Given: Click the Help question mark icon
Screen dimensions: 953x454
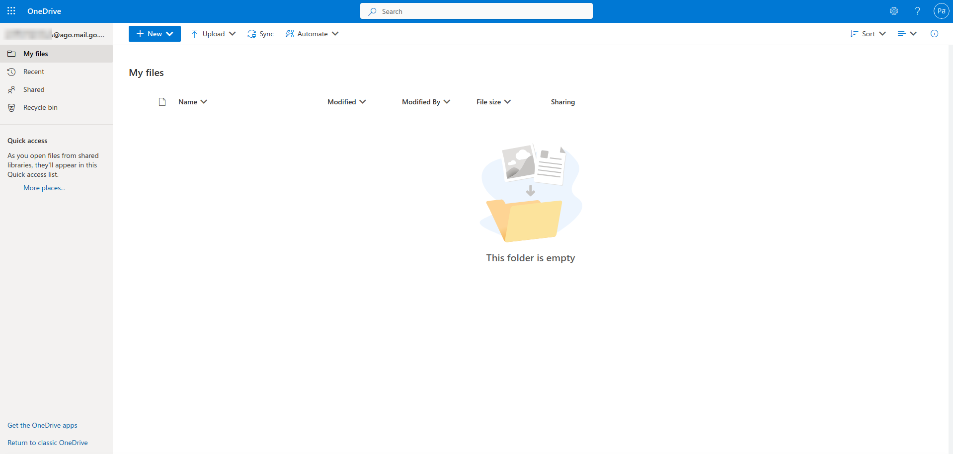Looking at the screenshot, I should tap(917, 11).
